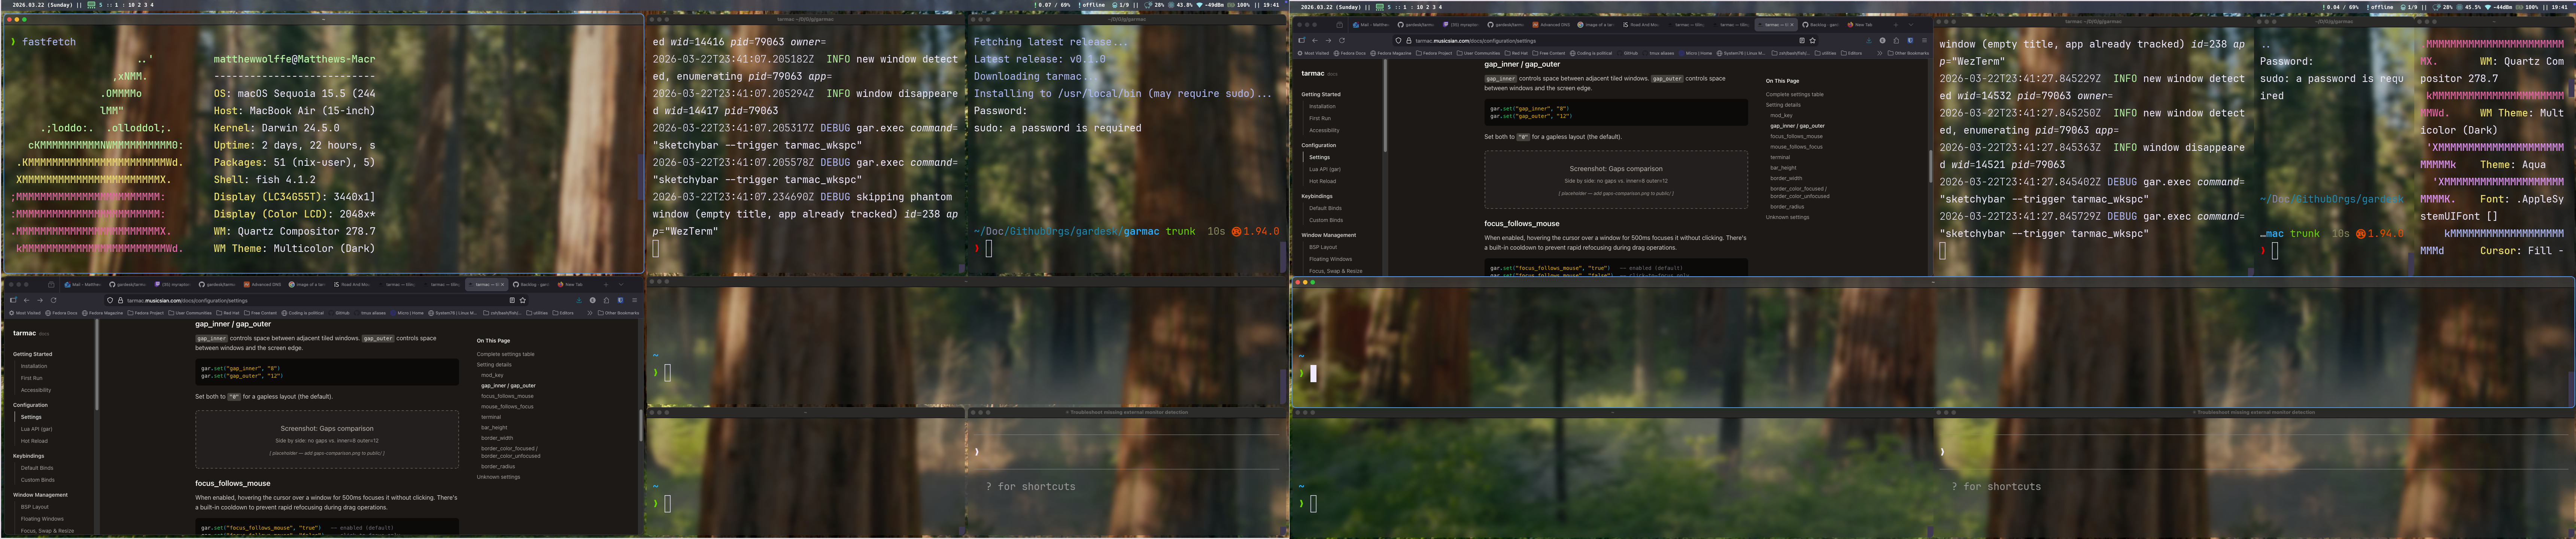
Task: Open the Lua API (gar) link in right-monitor Firefox
Action: tap(1325, 169)
